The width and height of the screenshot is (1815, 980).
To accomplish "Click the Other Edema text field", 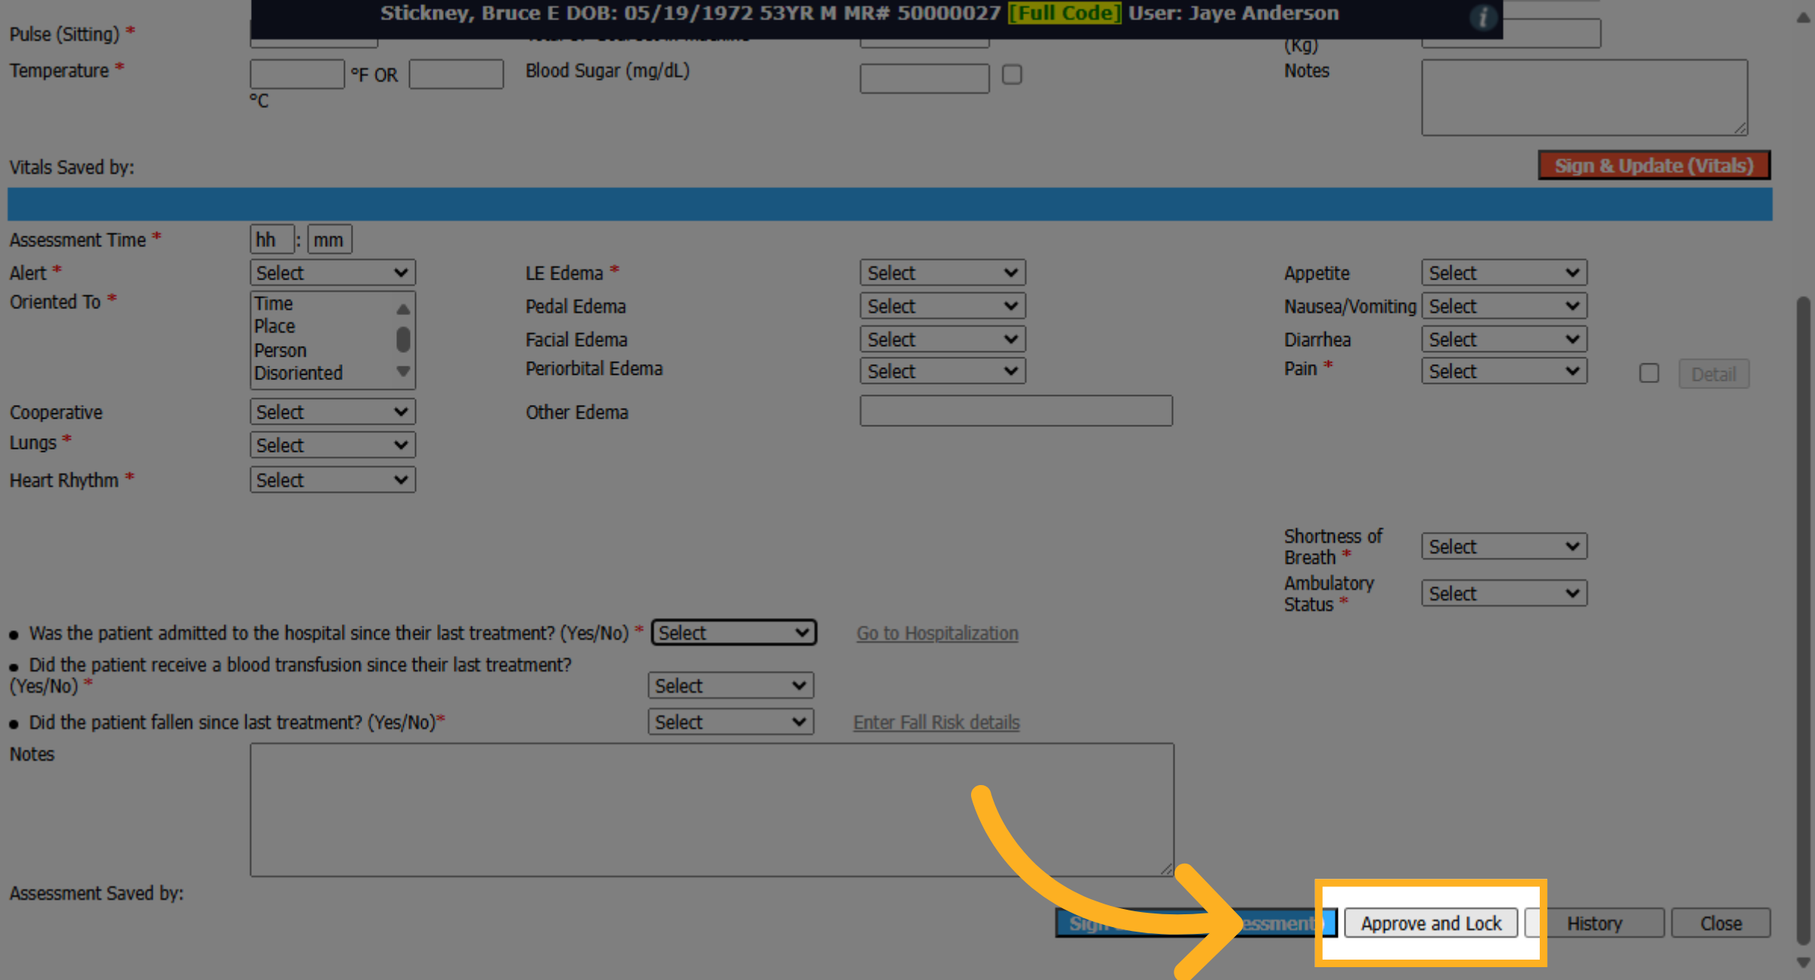I will 1016,410.
